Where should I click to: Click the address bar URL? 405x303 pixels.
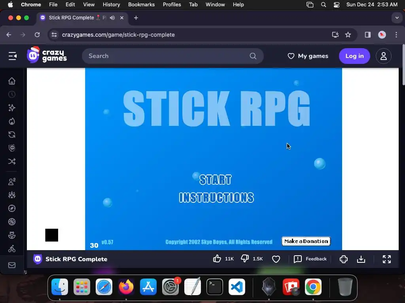(x=118, y=35)
